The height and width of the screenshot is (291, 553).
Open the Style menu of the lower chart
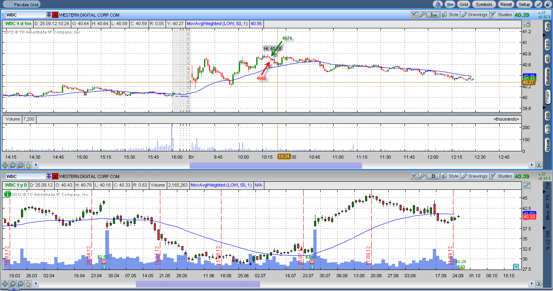point(451,176)
